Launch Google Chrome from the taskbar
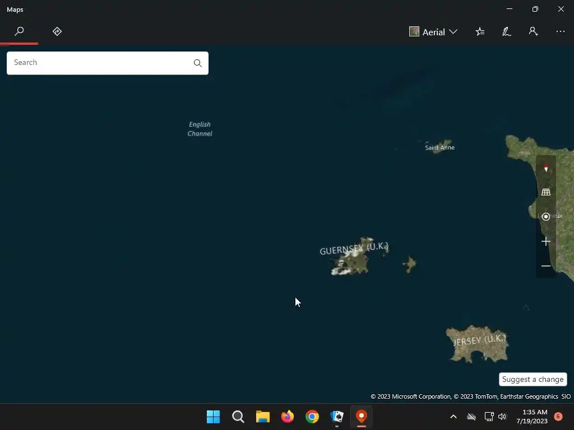 (312, 417)
